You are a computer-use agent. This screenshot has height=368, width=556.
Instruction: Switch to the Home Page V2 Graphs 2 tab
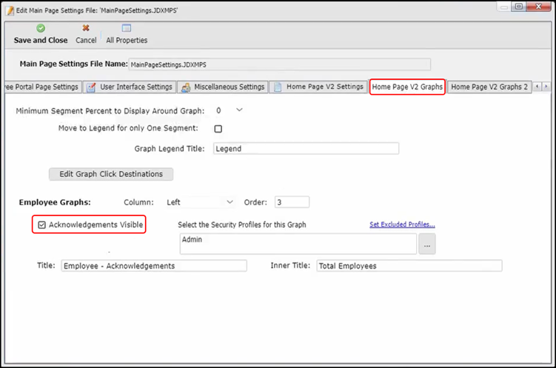click(x=489, y=87)
